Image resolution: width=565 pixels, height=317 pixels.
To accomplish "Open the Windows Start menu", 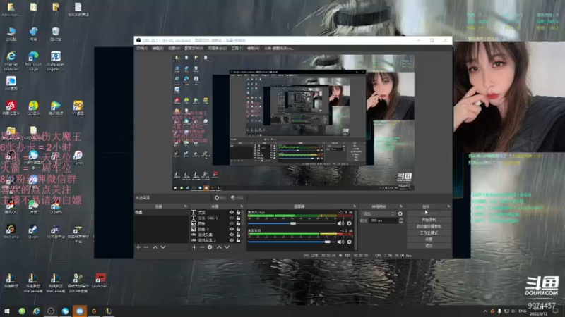I will [7, 311].
